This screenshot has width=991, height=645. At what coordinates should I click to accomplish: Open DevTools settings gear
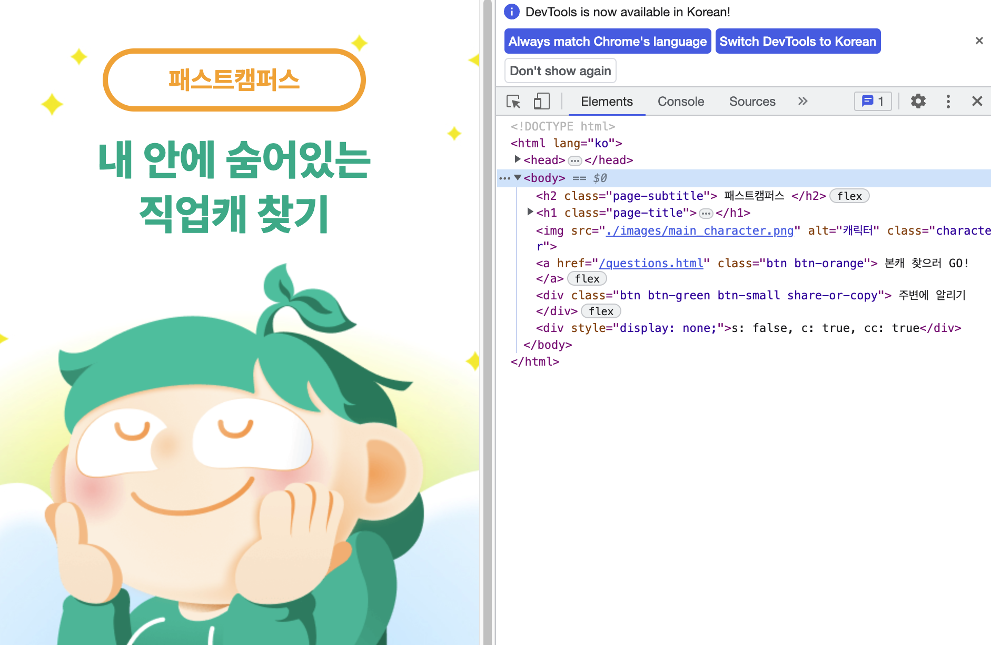click(x=918, y=102)
